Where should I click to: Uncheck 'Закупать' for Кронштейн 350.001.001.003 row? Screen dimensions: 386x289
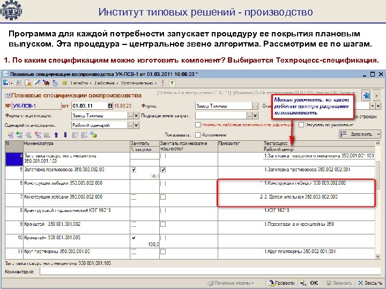[x=133, y=238]
